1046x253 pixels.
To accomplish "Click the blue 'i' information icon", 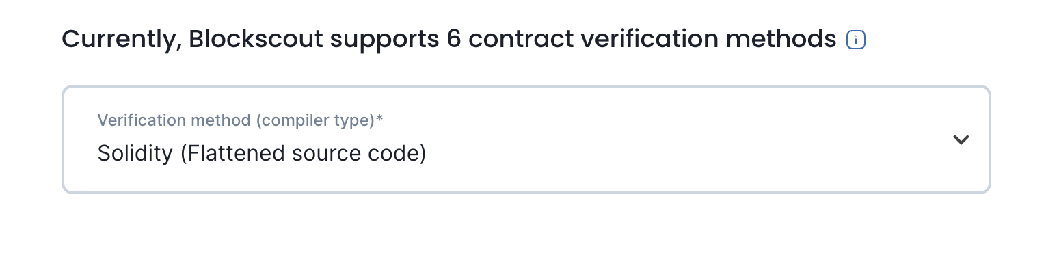I will coord(856,40).
